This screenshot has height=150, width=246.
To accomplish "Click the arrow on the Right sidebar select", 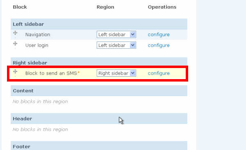I will coord(132,73).
